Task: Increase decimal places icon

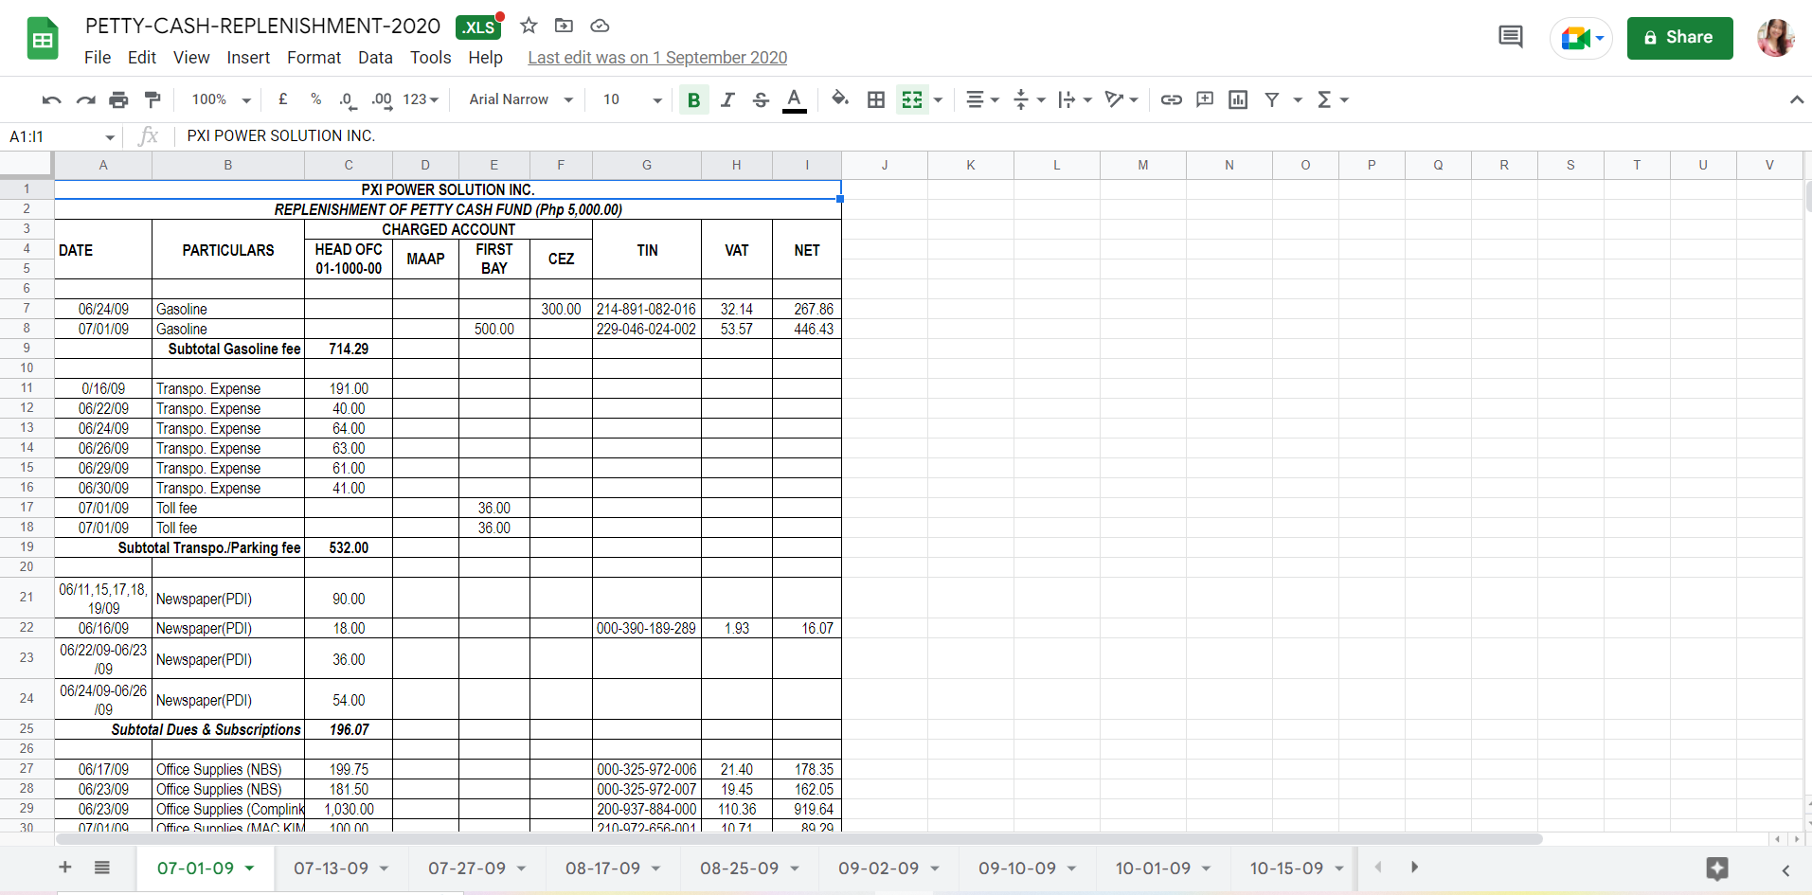Action: (x=381, y=99)
